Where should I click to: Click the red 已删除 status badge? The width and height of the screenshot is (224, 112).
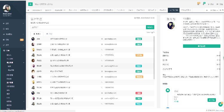pyautogui.click(x=139, y=93)
